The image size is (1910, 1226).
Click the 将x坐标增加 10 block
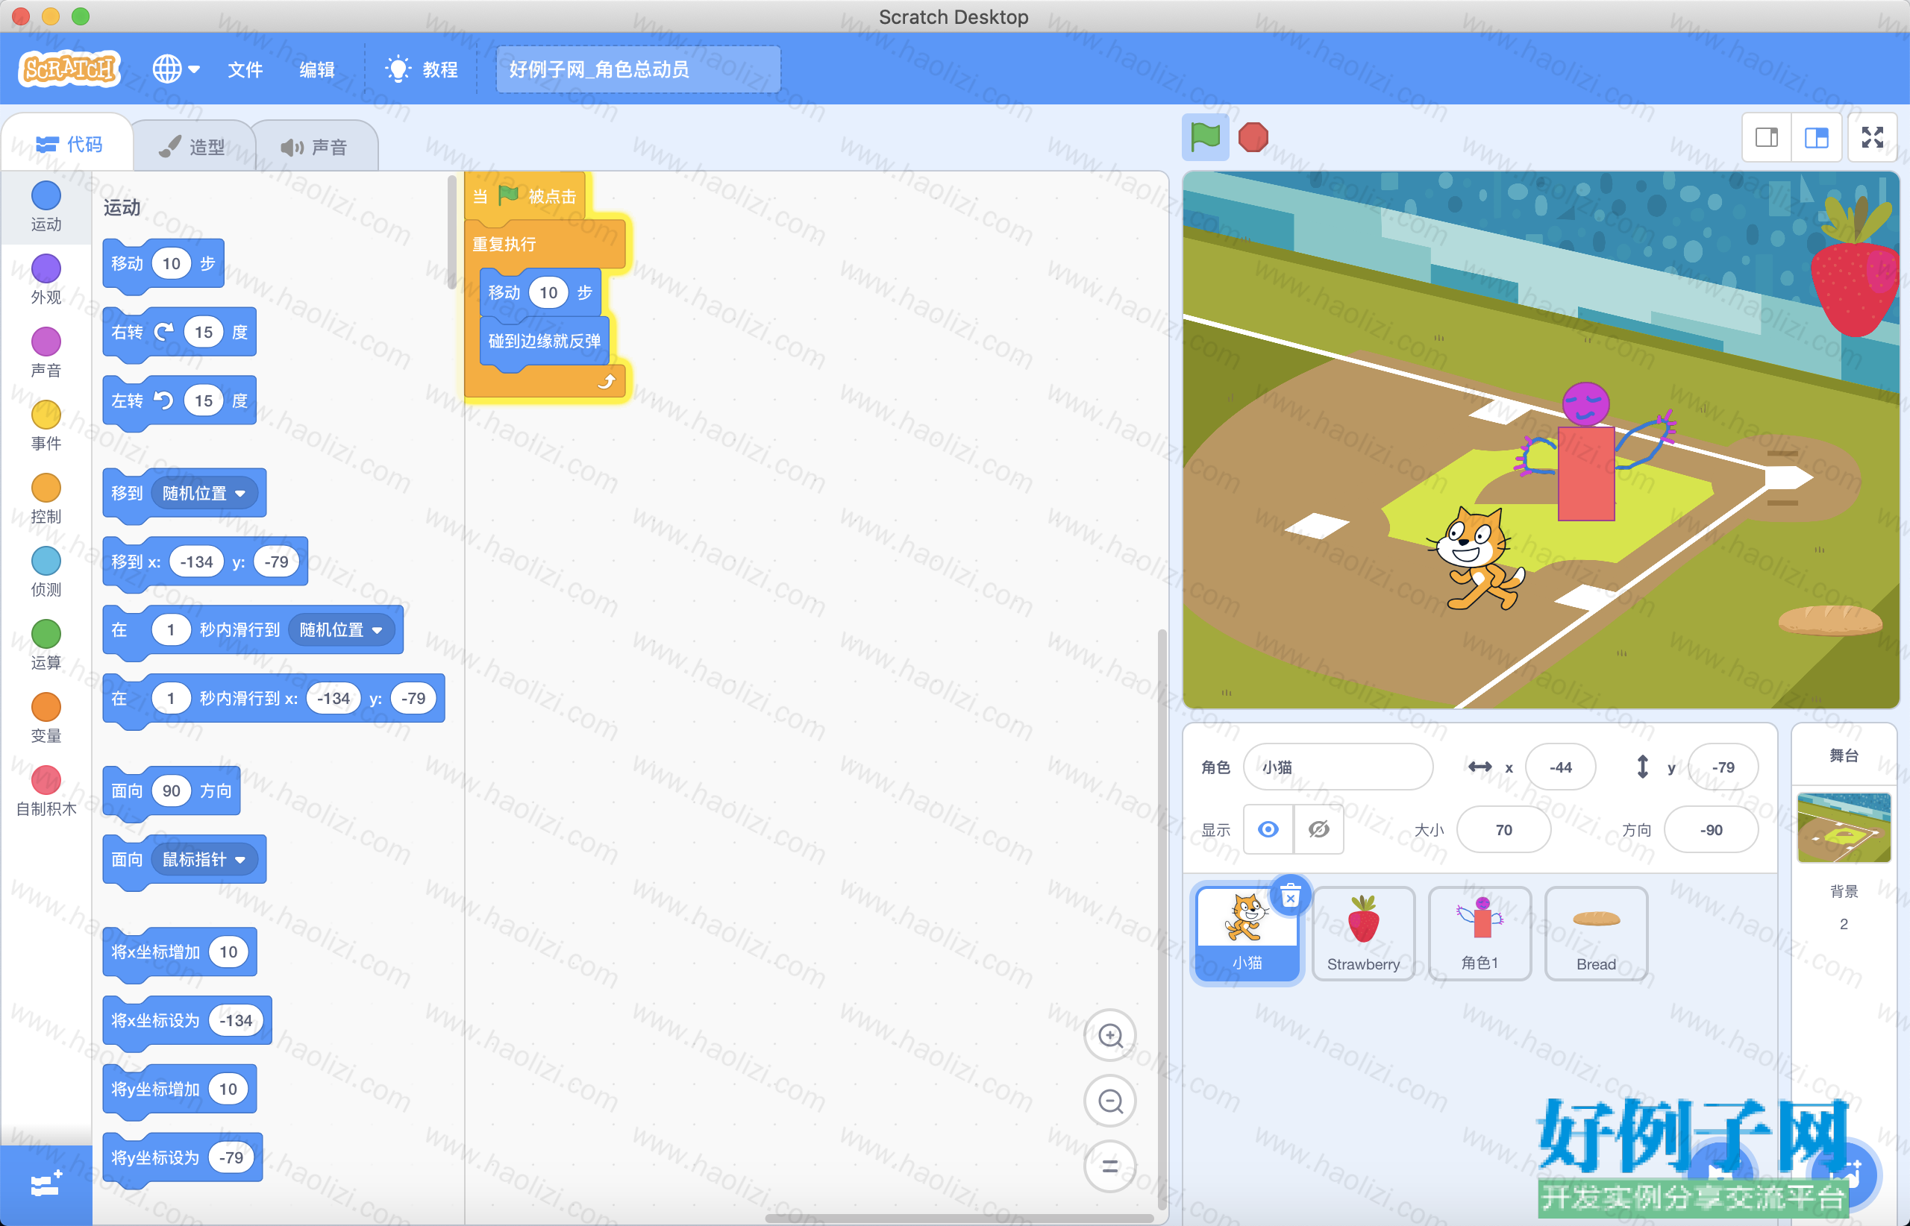180,952
